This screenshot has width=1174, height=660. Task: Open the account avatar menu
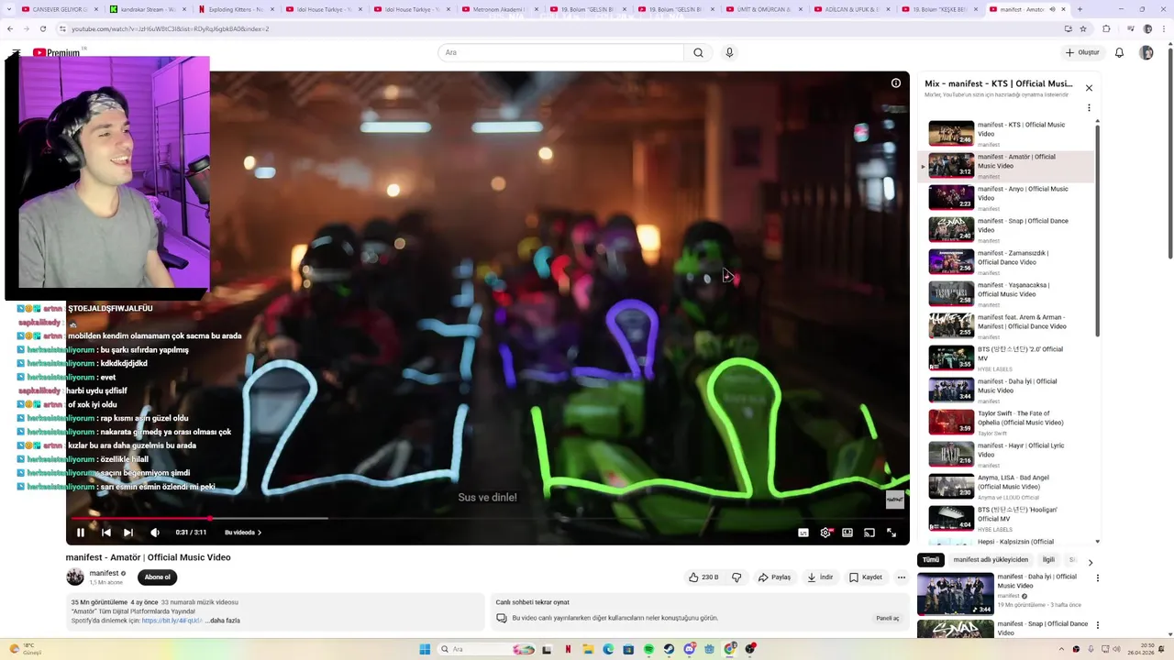[1146, 52]
